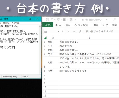Click the solid table icon in the quick access toolbar
The image size is (119, 98).
64,20
